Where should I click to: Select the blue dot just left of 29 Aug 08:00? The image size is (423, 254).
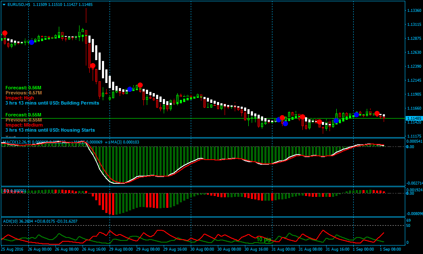point(130,89)
